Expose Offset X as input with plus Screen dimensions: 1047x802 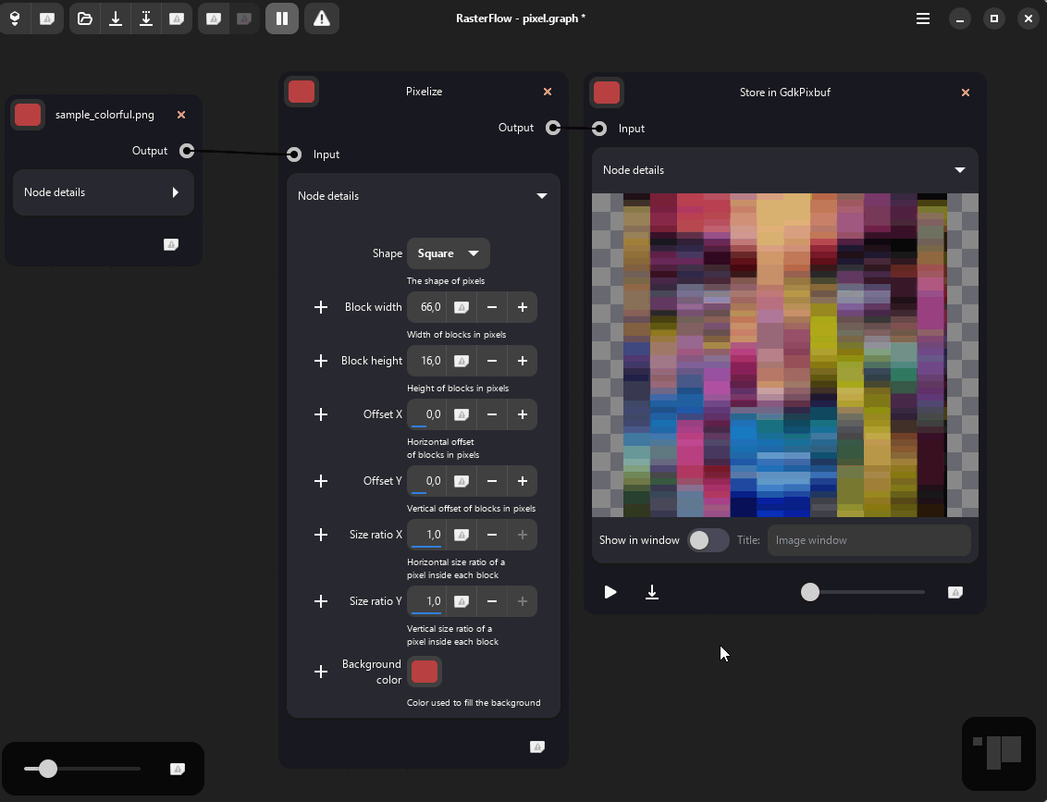pyautogui.click(x=321, y=414)
